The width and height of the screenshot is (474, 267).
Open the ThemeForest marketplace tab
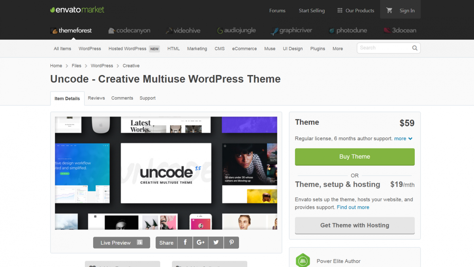(x=71, y=30)
